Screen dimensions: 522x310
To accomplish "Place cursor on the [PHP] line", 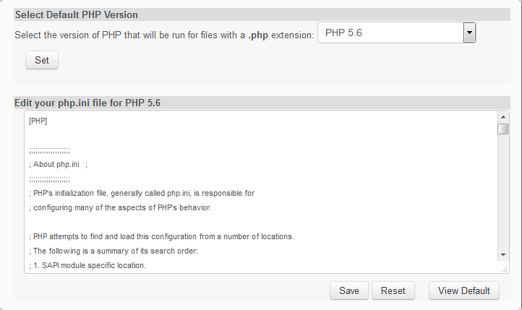I will (x=38, y=121).
